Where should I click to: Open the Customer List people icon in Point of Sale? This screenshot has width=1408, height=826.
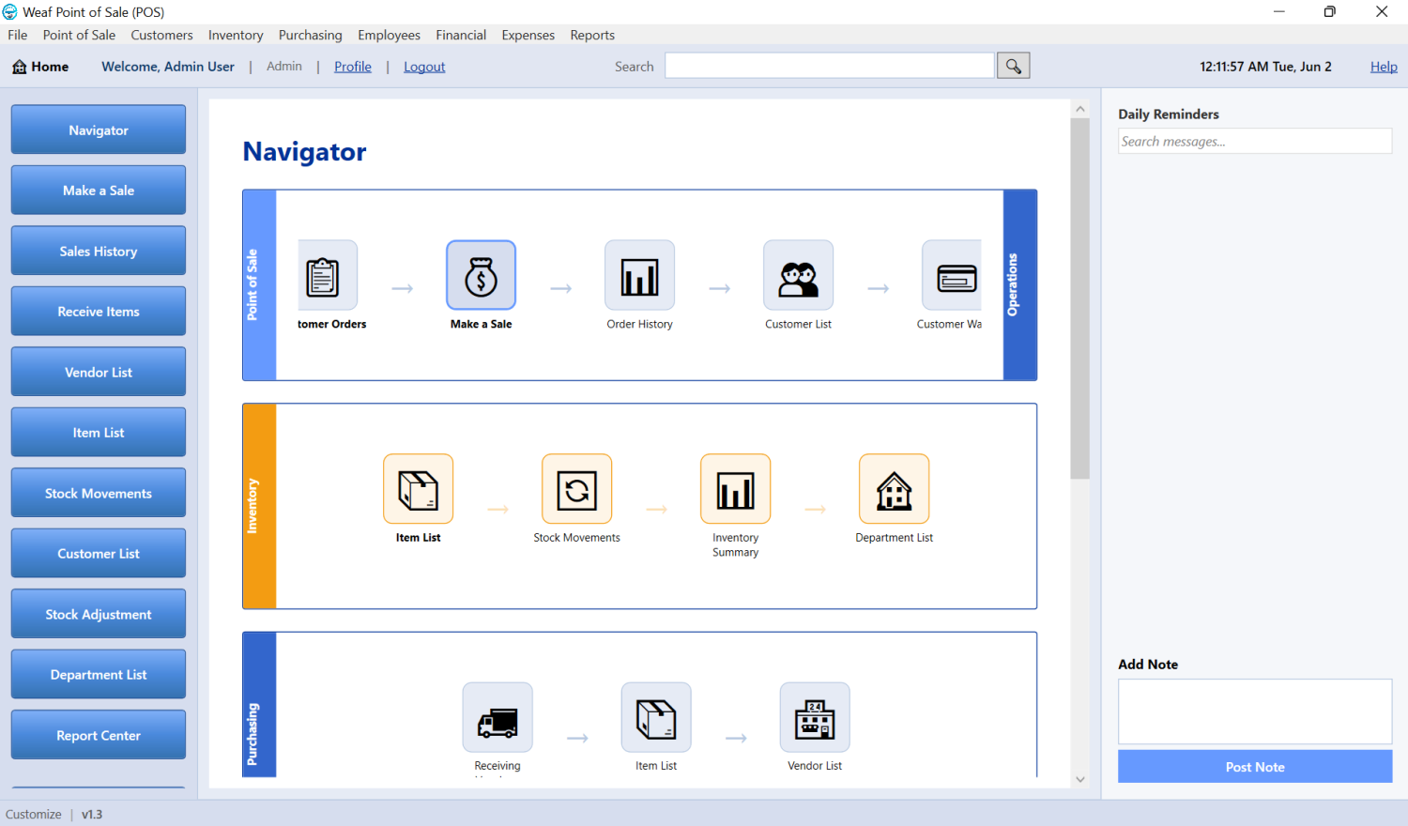(x=798, y=275)
